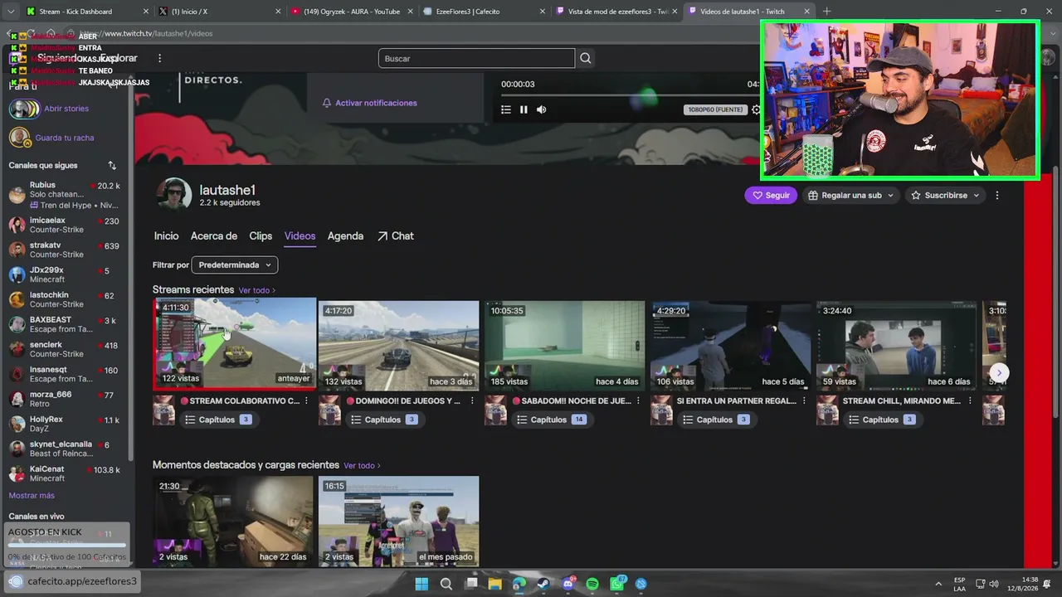Open a new browser tab

826,12
